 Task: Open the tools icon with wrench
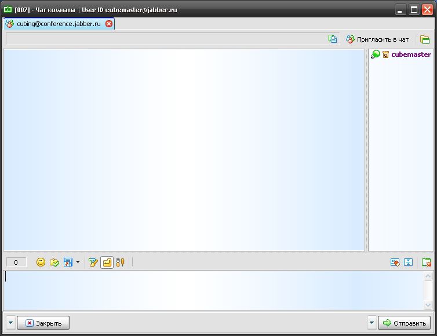click(120, 262)
